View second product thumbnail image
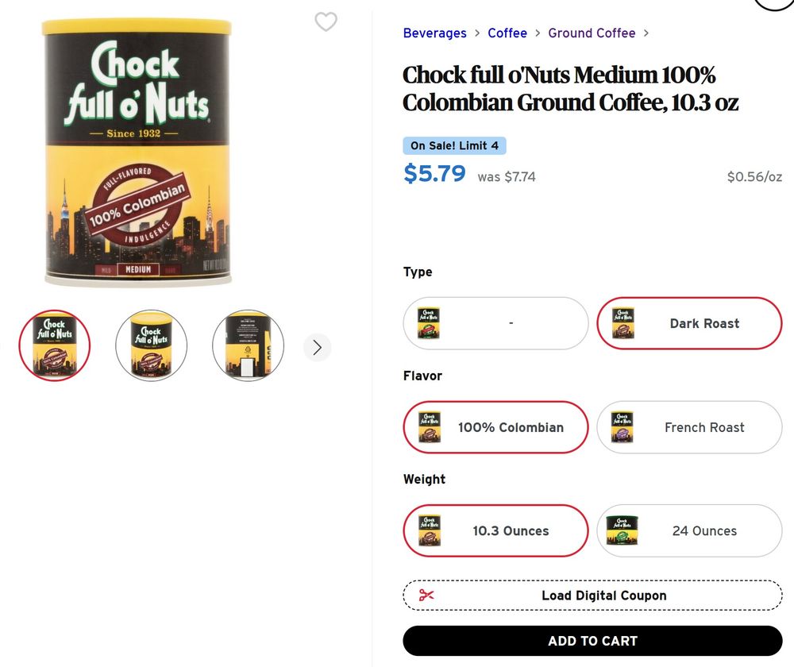 [151, 345]
